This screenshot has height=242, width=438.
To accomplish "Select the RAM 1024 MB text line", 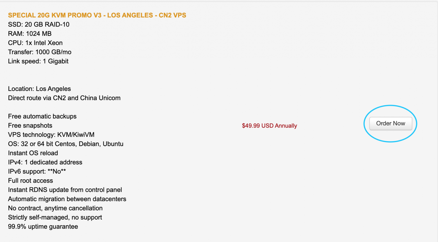I will click(30, 34).
